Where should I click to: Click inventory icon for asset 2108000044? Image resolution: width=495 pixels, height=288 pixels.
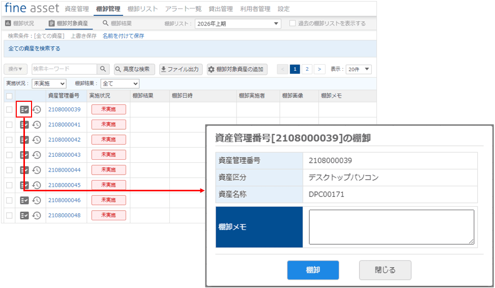click(x=24, y=170)
